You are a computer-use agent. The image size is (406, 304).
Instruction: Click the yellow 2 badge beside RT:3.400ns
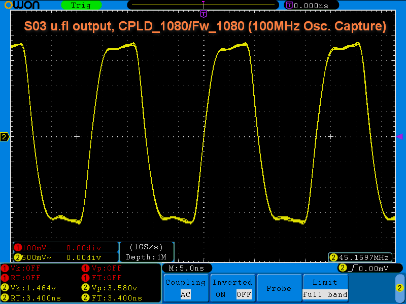[5, 298]
